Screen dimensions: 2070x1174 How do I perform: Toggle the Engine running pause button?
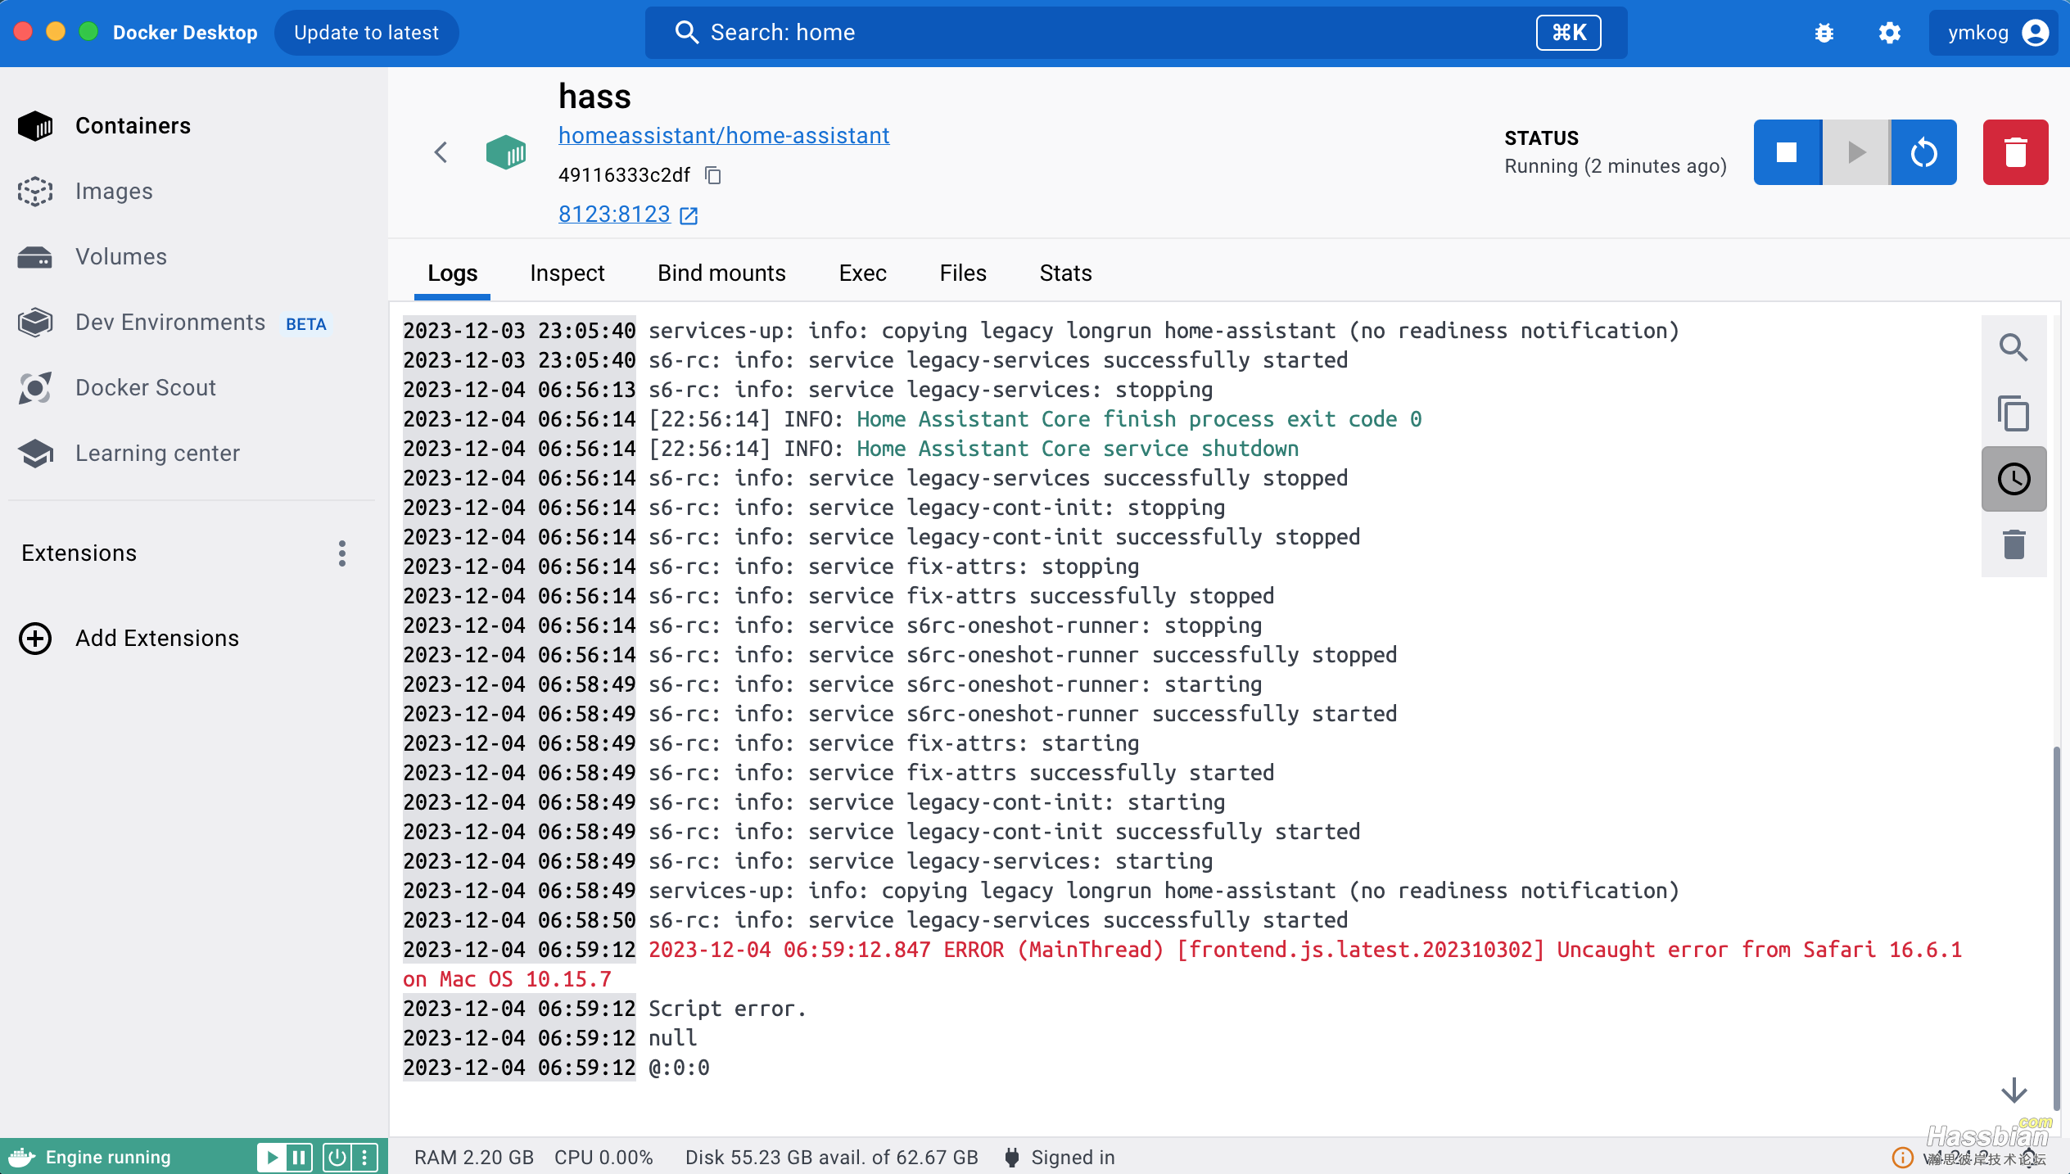[x=297, y=1155]
